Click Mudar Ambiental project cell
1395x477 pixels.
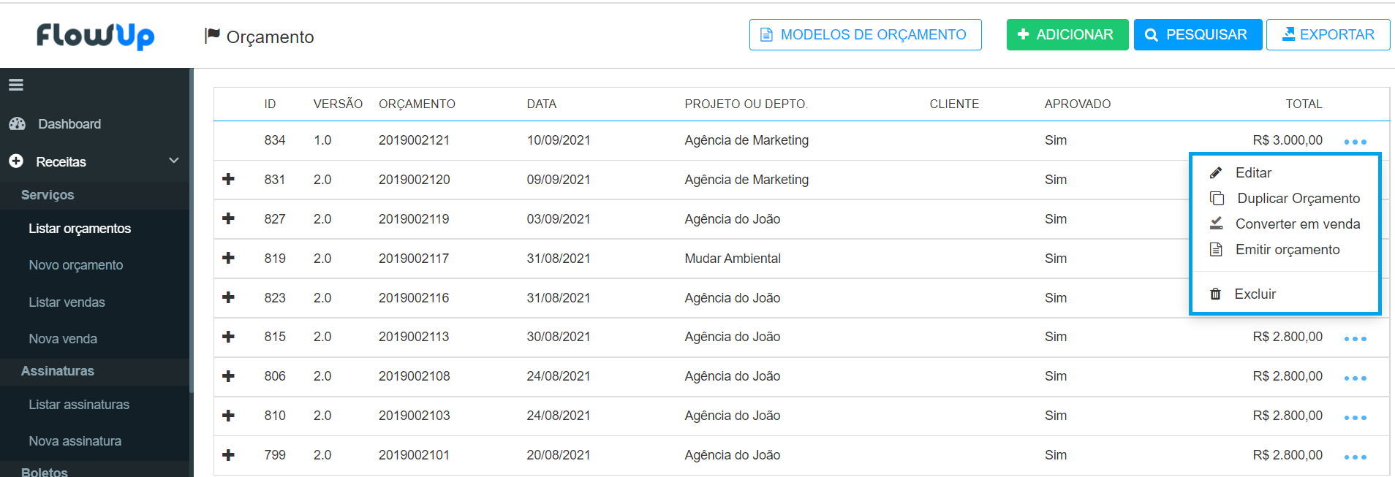[733, 259]
